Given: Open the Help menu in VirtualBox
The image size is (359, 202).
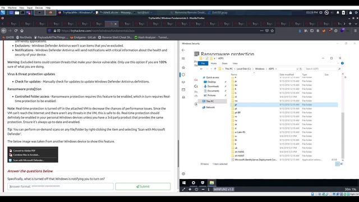Looking at the screenshot, I should click(48, 8).
